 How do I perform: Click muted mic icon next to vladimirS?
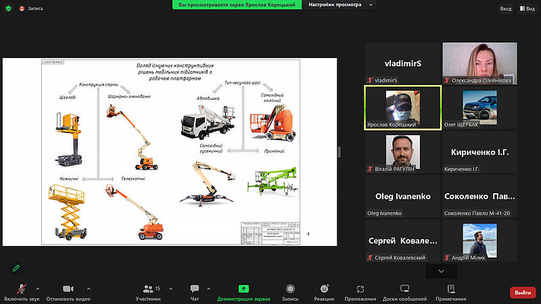370,80
